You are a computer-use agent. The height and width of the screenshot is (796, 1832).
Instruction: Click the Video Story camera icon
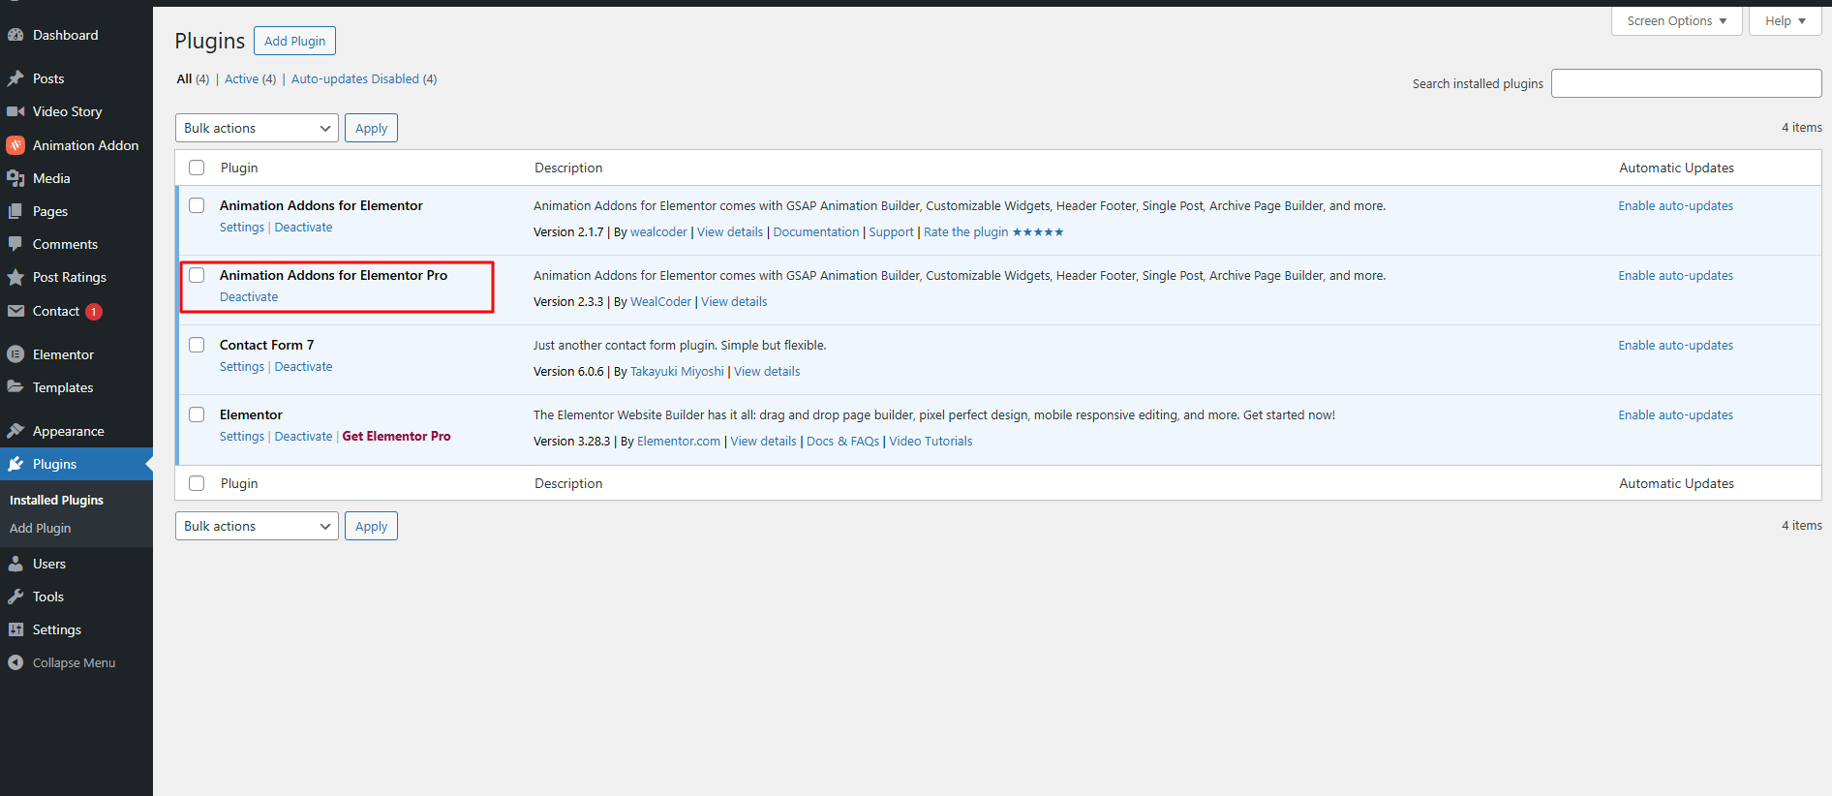(15, 111)
